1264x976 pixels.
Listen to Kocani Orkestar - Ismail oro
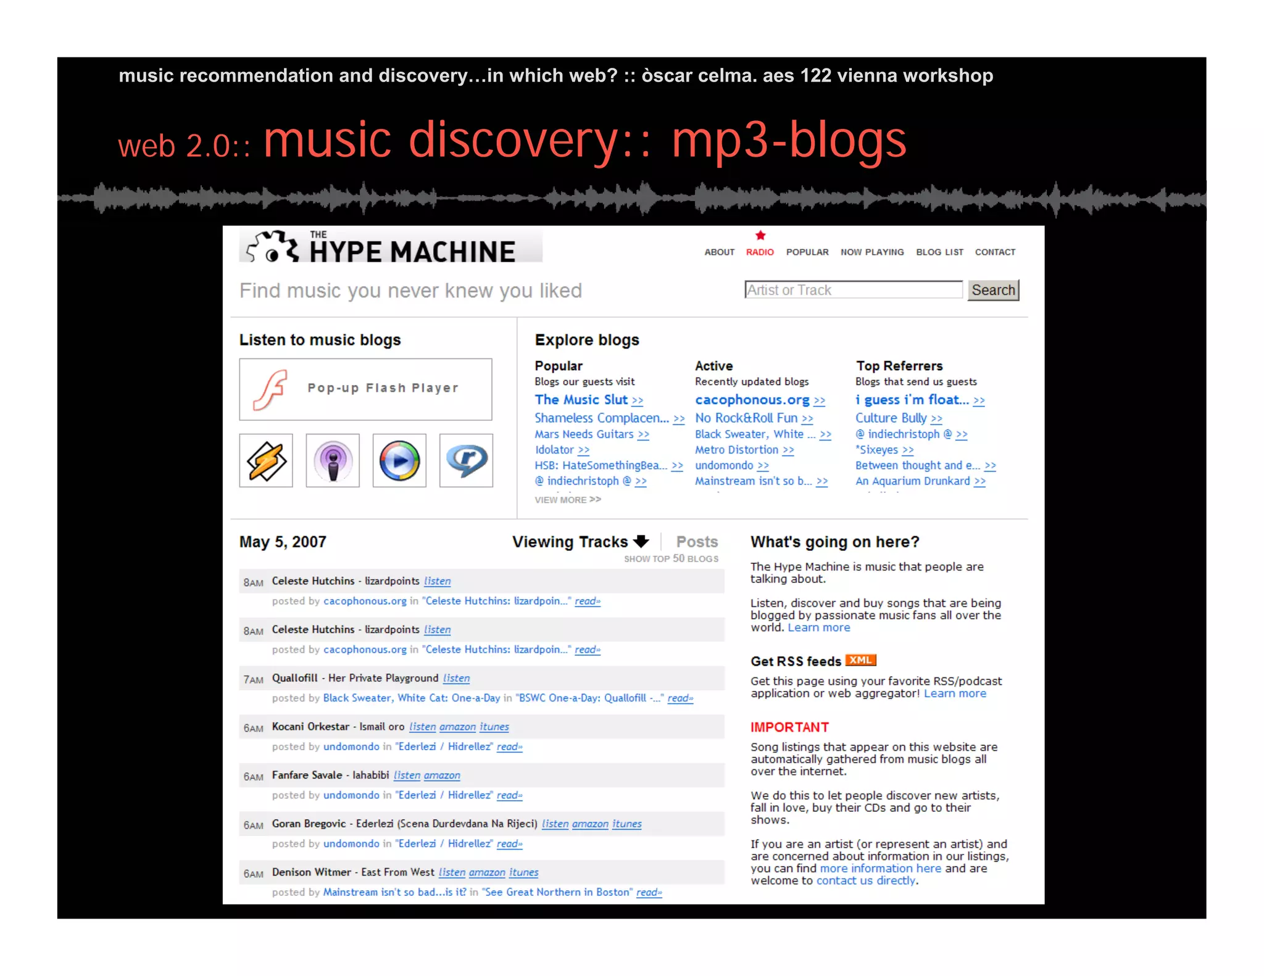coord(422,727)
